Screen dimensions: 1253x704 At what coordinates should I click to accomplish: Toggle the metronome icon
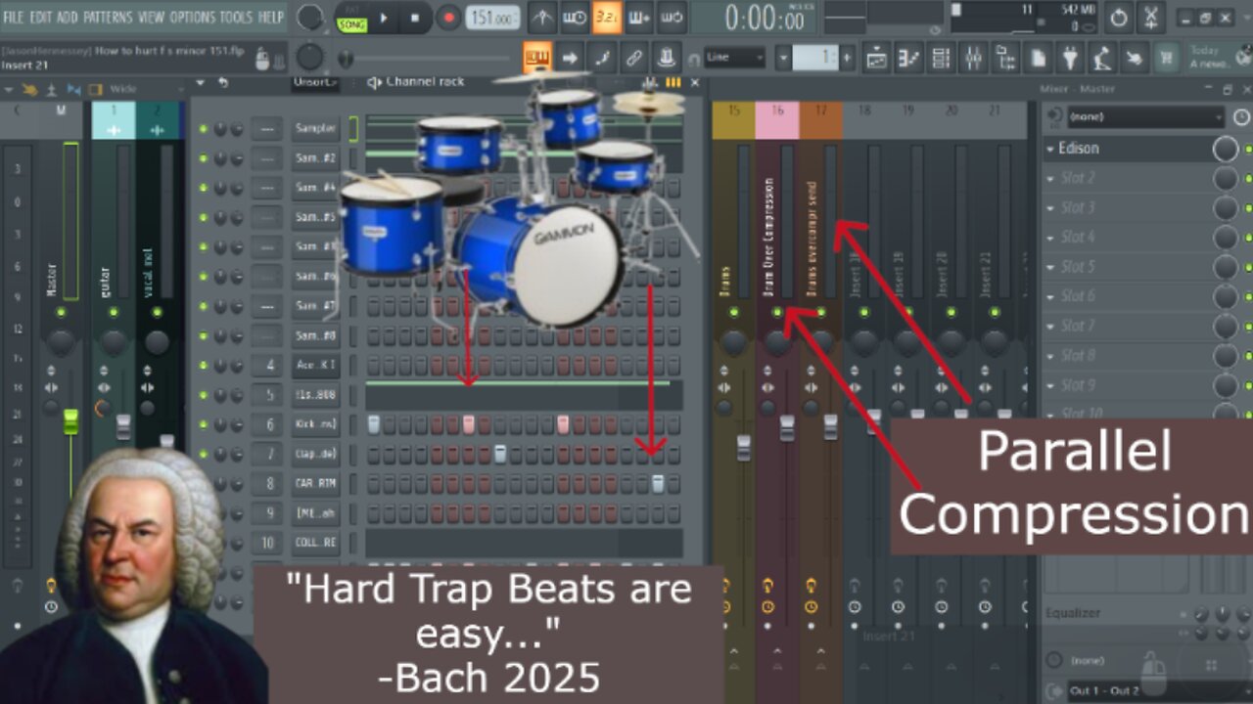coord(541,17)
